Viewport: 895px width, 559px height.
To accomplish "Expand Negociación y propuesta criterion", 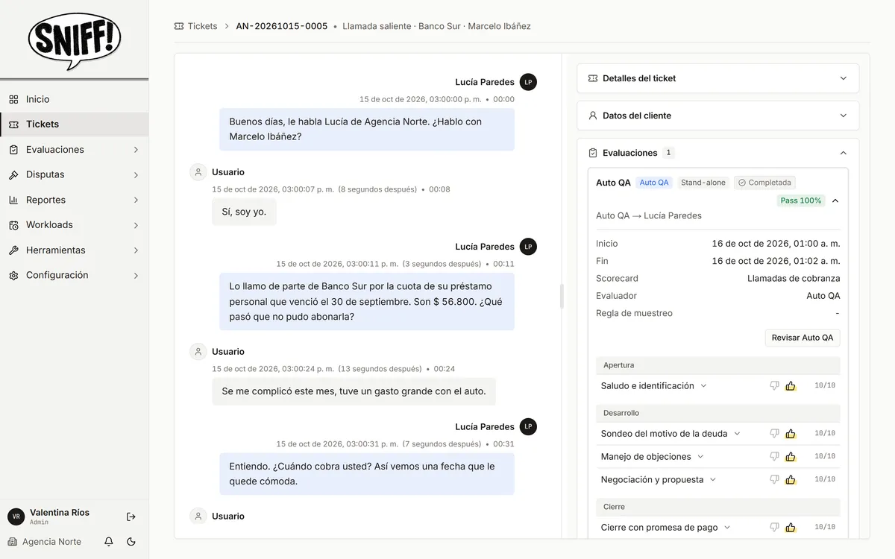I will (713, 480).
